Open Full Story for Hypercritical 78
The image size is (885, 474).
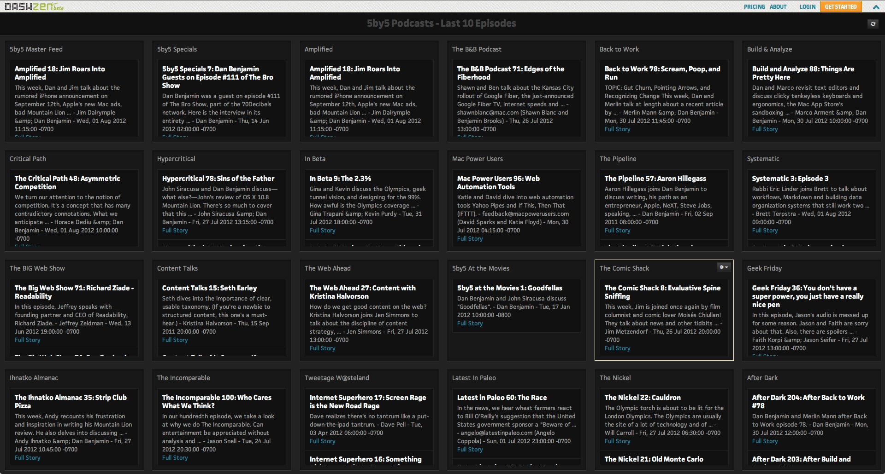tap(175, 231)
